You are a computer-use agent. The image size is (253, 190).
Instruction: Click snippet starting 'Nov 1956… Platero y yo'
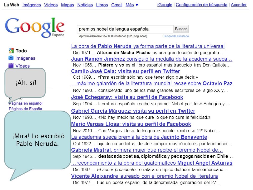pyautogui.click(x=152, y=65)
